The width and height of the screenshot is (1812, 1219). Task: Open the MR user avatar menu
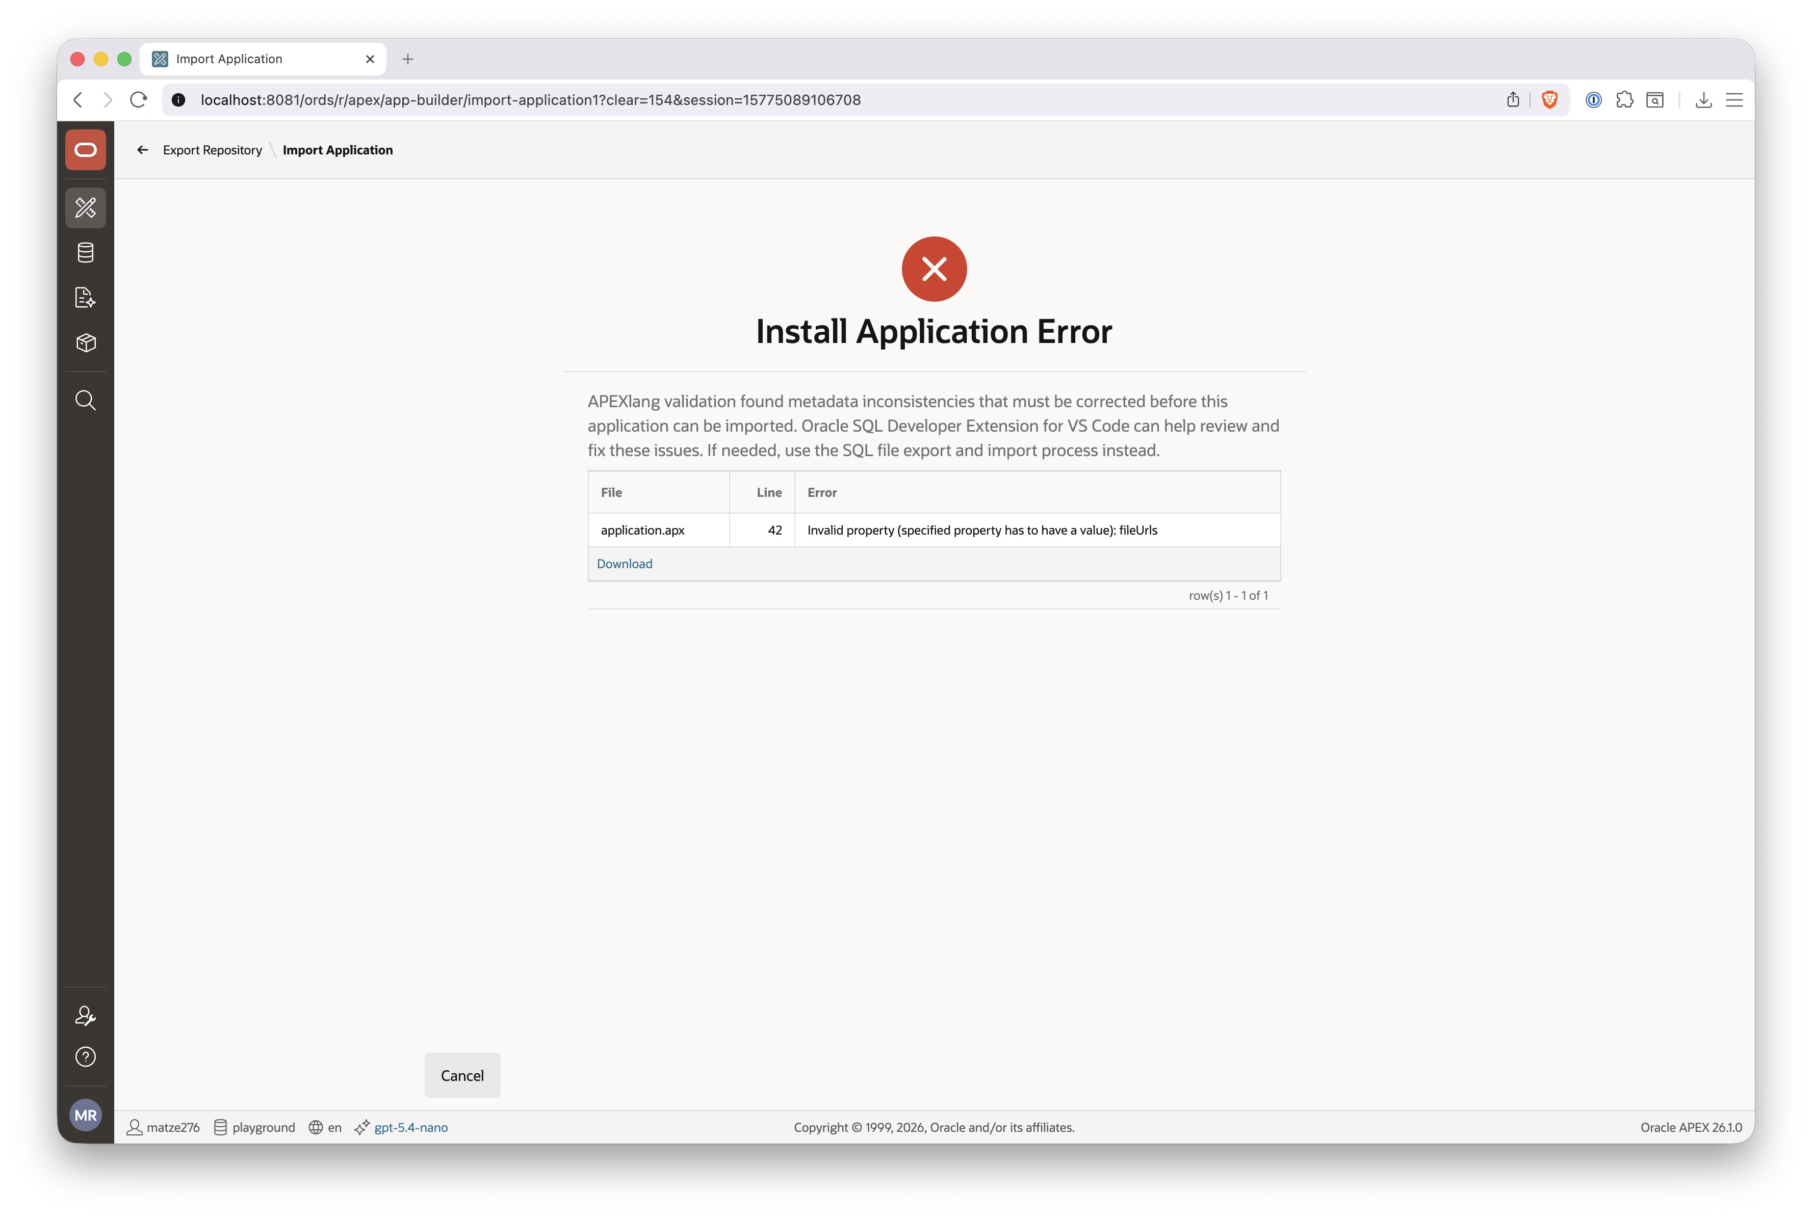[86, 1115]
